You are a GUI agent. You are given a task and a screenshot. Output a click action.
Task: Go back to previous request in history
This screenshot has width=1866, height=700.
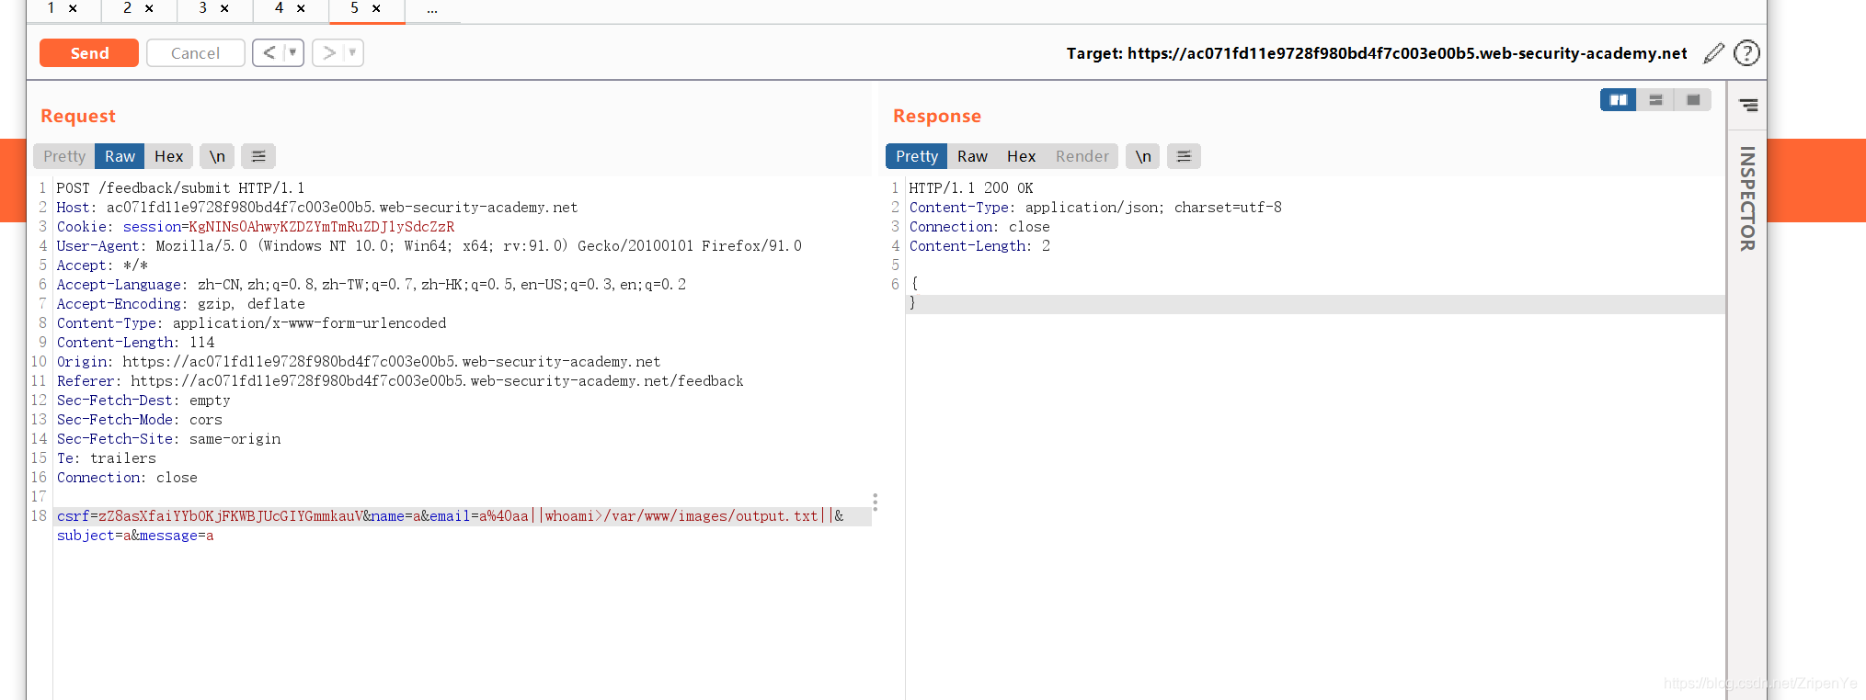pos(269,52)
